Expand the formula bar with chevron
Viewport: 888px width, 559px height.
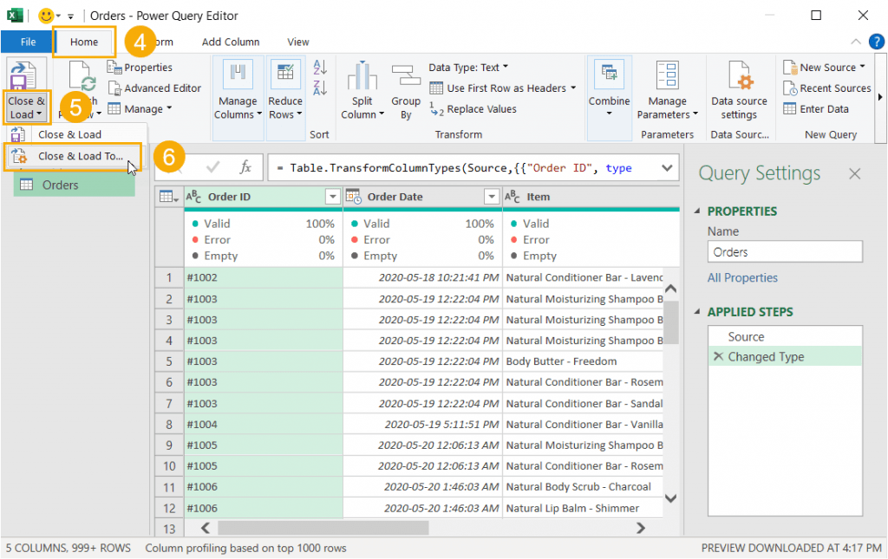tap(667, 168)
